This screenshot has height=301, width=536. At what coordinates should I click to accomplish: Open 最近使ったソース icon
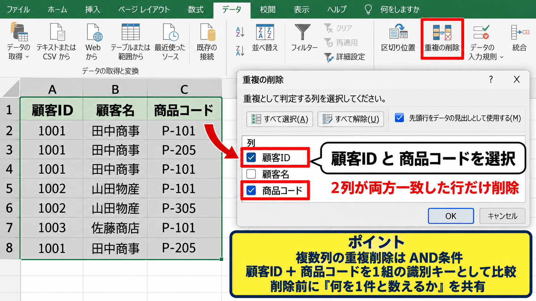[x=170, y=32]
